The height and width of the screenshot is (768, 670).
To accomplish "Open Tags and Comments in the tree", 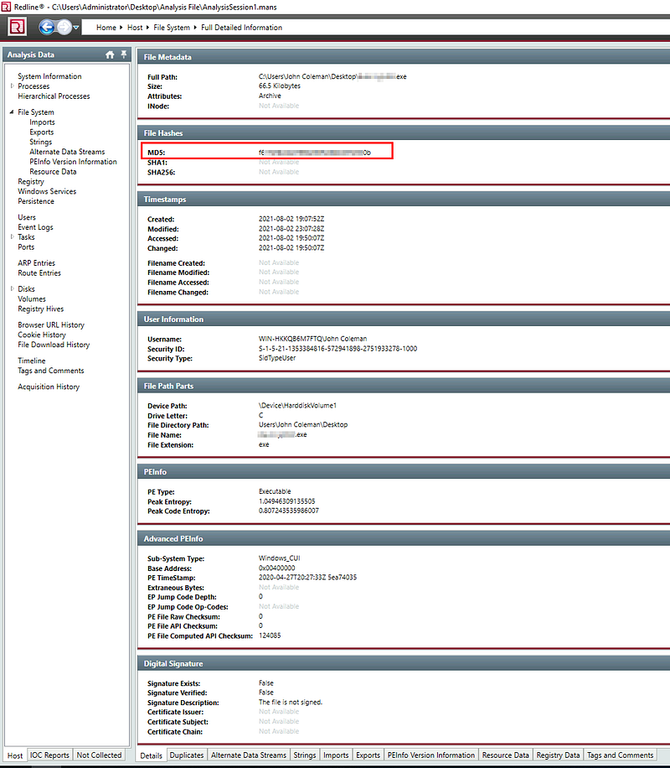I will tap(51, 371).
